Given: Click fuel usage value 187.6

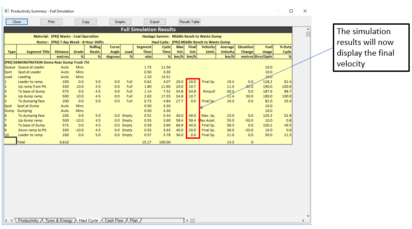Looking at the screenshot, I should coord(268,92).
